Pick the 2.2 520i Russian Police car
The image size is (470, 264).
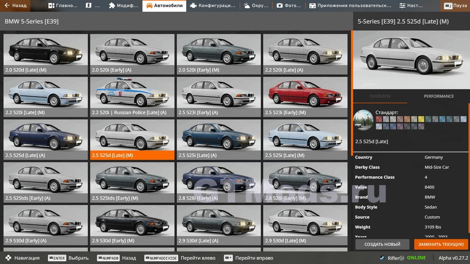132,97
